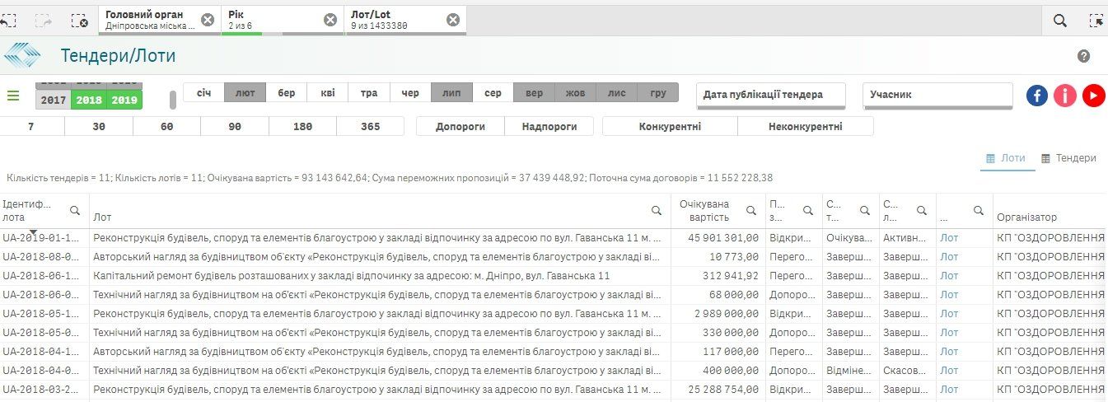Click the Facebook share icon
The image size is (1108, 402).
click(x=1037, y=96)
